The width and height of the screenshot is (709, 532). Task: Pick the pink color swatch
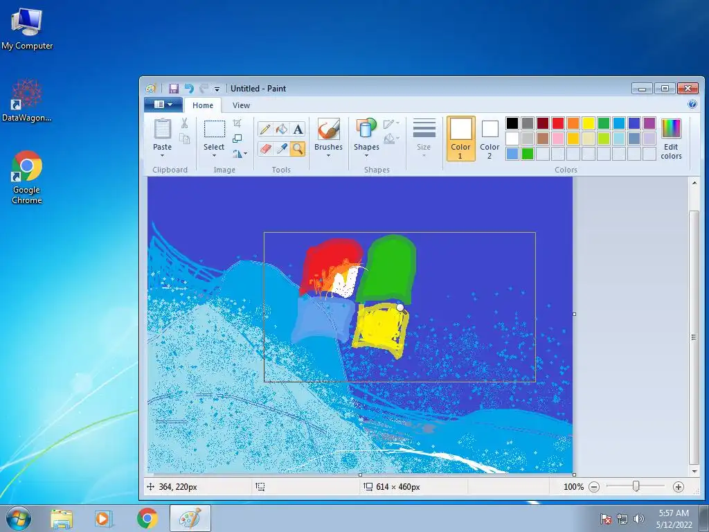tap(558, 139)
